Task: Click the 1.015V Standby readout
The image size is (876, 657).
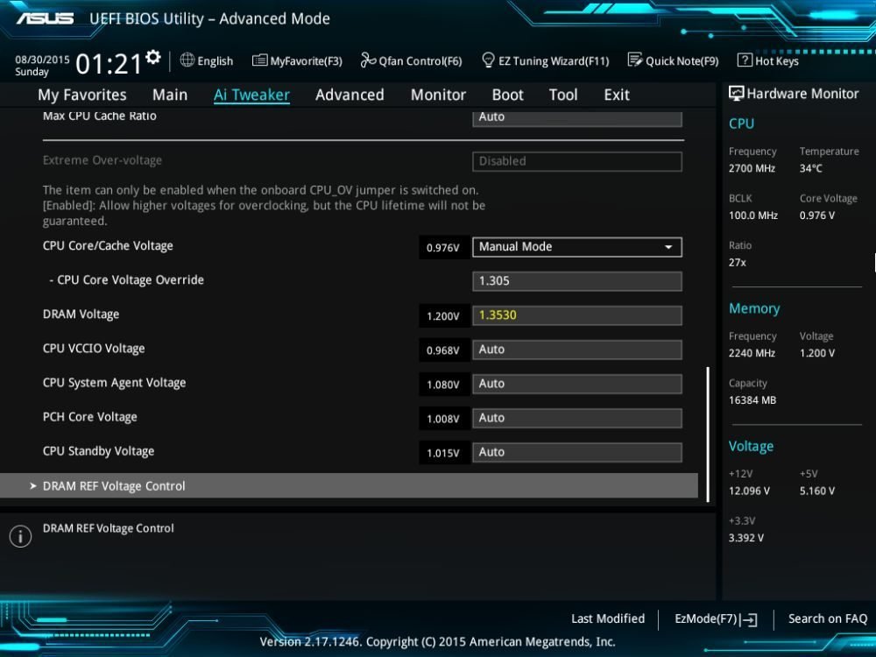Action: (443, 453)
